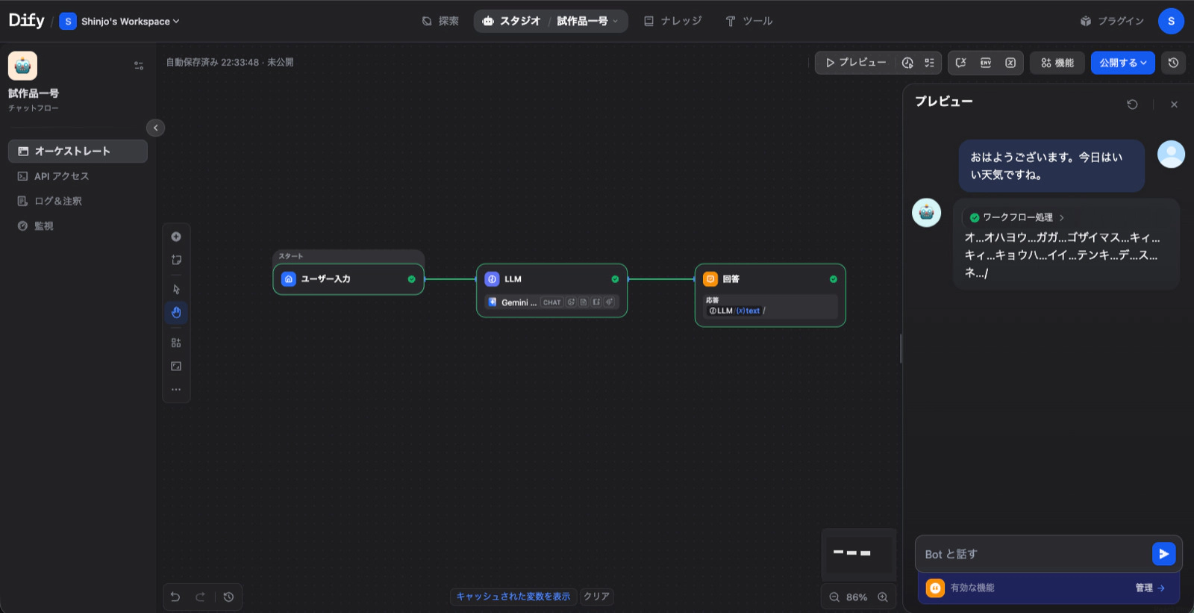The width and height of the screenshot is (1194, 613).
Task: Click the キャッシュされた変数を表示 button
Action: 513,597
